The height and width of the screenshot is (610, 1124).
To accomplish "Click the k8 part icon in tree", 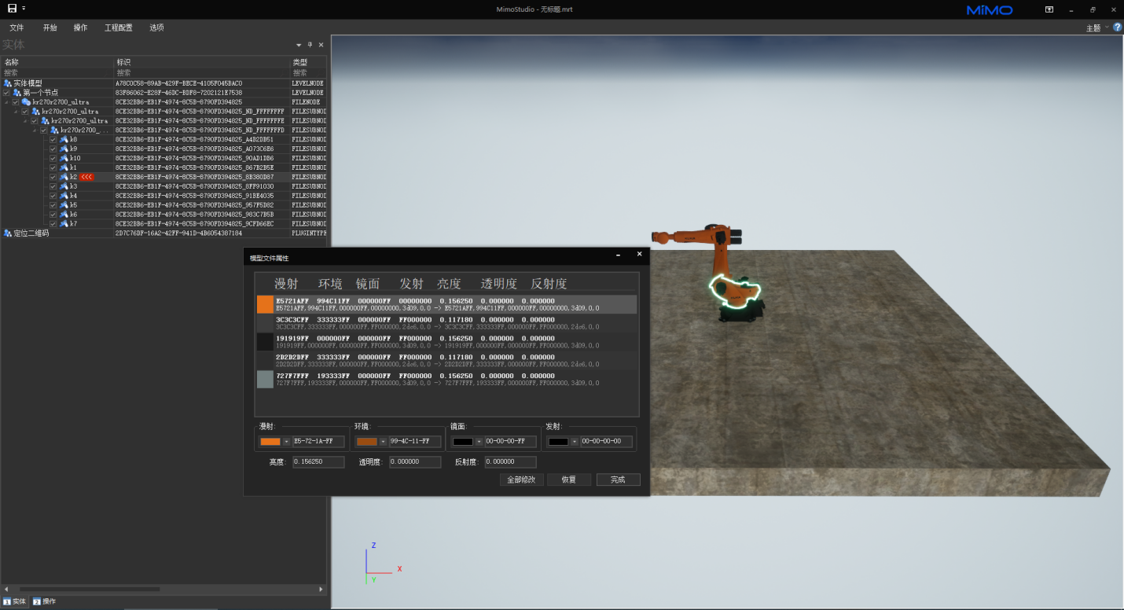I will (64, 139).
